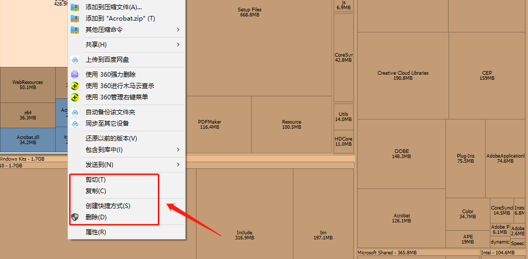528x259 pixels.
Task: Select the Utils 14.0MB block
Action: [x=343, y=117]
